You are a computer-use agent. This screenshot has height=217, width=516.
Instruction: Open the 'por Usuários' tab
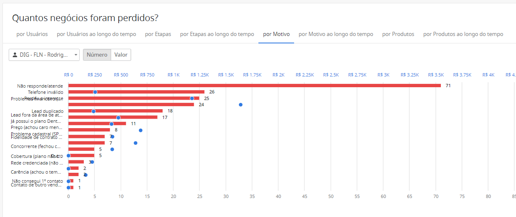click(x=32, y=34)
